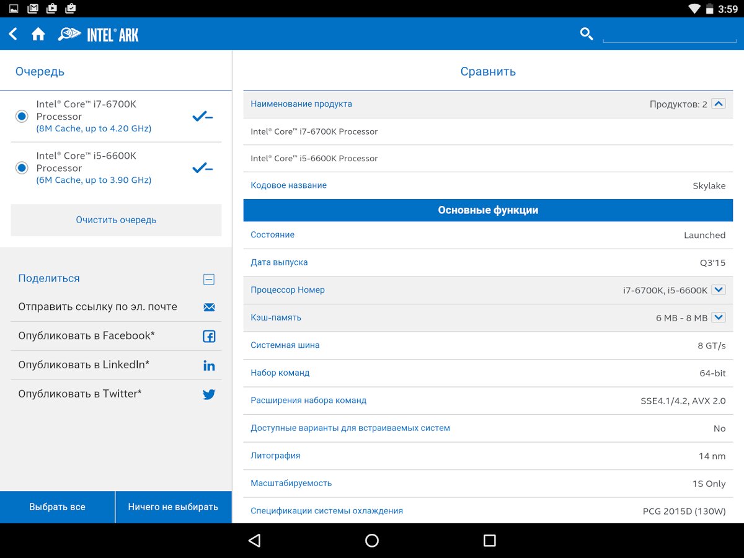744x558 pixels.
Task: Tap the Состояние label
Action: pyautogui.click(x=272, y=235)
